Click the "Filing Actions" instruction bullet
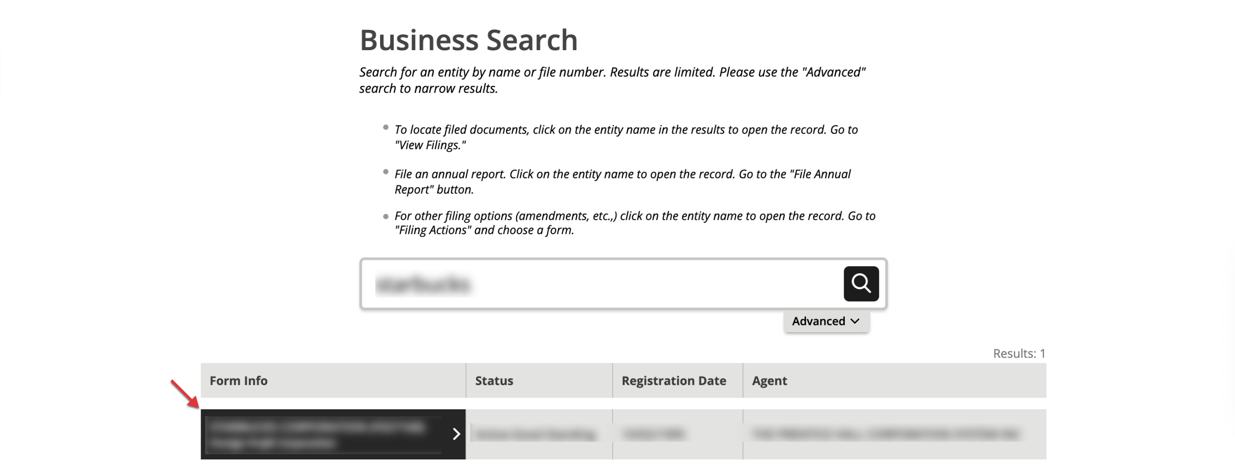 [634, 223]
